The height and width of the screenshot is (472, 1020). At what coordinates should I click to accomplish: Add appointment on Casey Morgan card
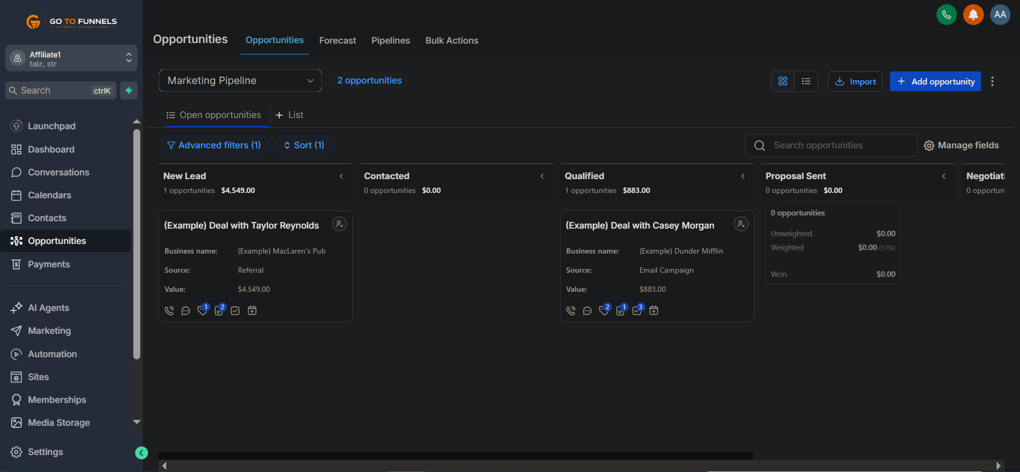pyautogui.click(x=654, y=310)
